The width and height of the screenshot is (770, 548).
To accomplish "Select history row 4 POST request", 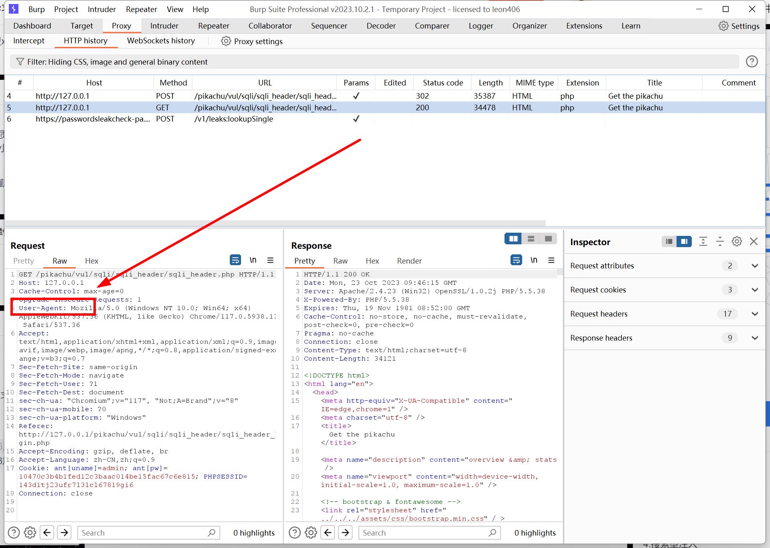I will point(385,96).
